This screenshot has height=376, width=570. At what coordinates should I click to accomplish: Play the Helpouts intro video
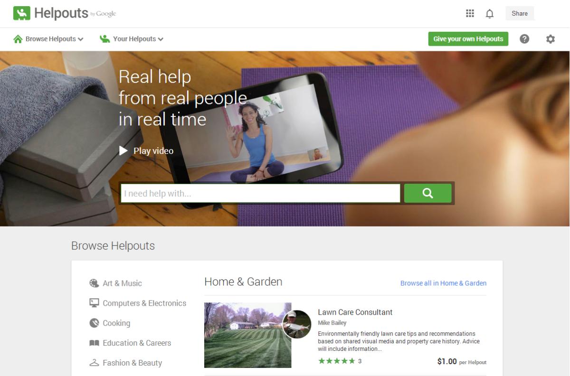tap(147, 150)
